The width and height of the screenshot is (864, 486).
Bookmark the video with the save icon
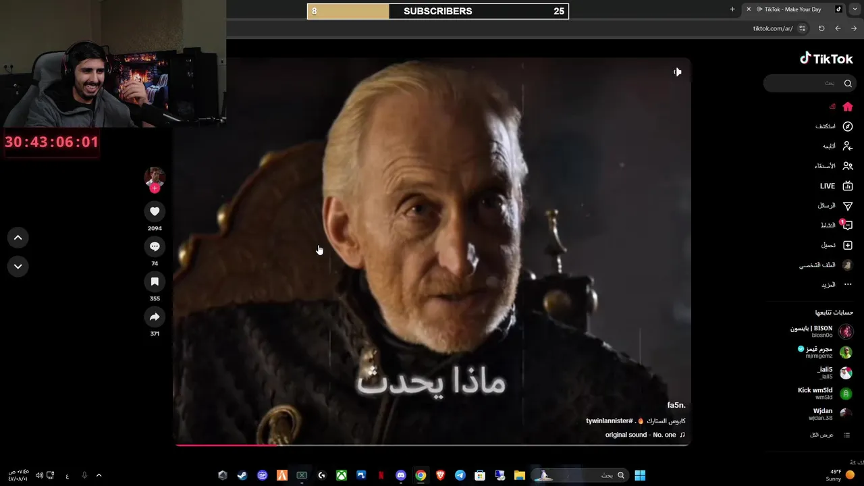(x=155, y=281)
